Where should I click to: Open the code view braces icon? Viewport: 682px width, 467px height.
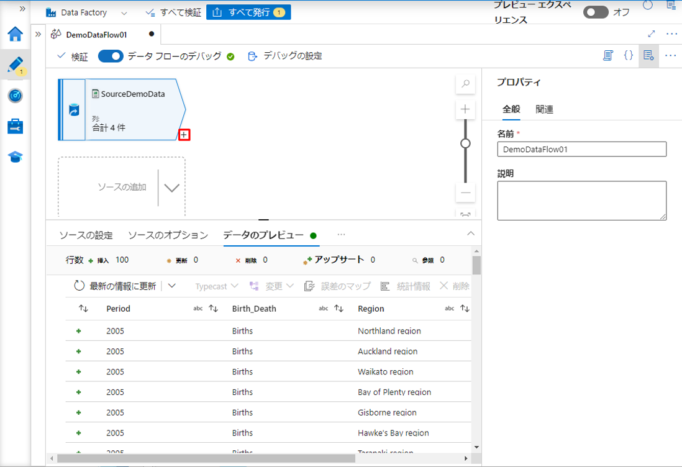(628, 56)
